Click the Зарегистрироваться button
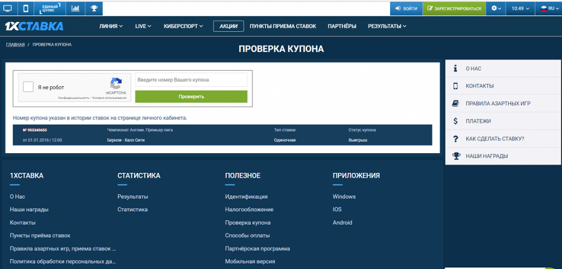The height and width of the screenshot is (269, 562). (x=454, y=8)
